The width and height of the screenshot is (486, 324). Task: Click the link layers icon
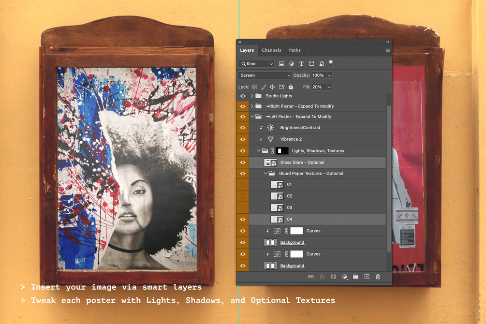tap(310, 277)
